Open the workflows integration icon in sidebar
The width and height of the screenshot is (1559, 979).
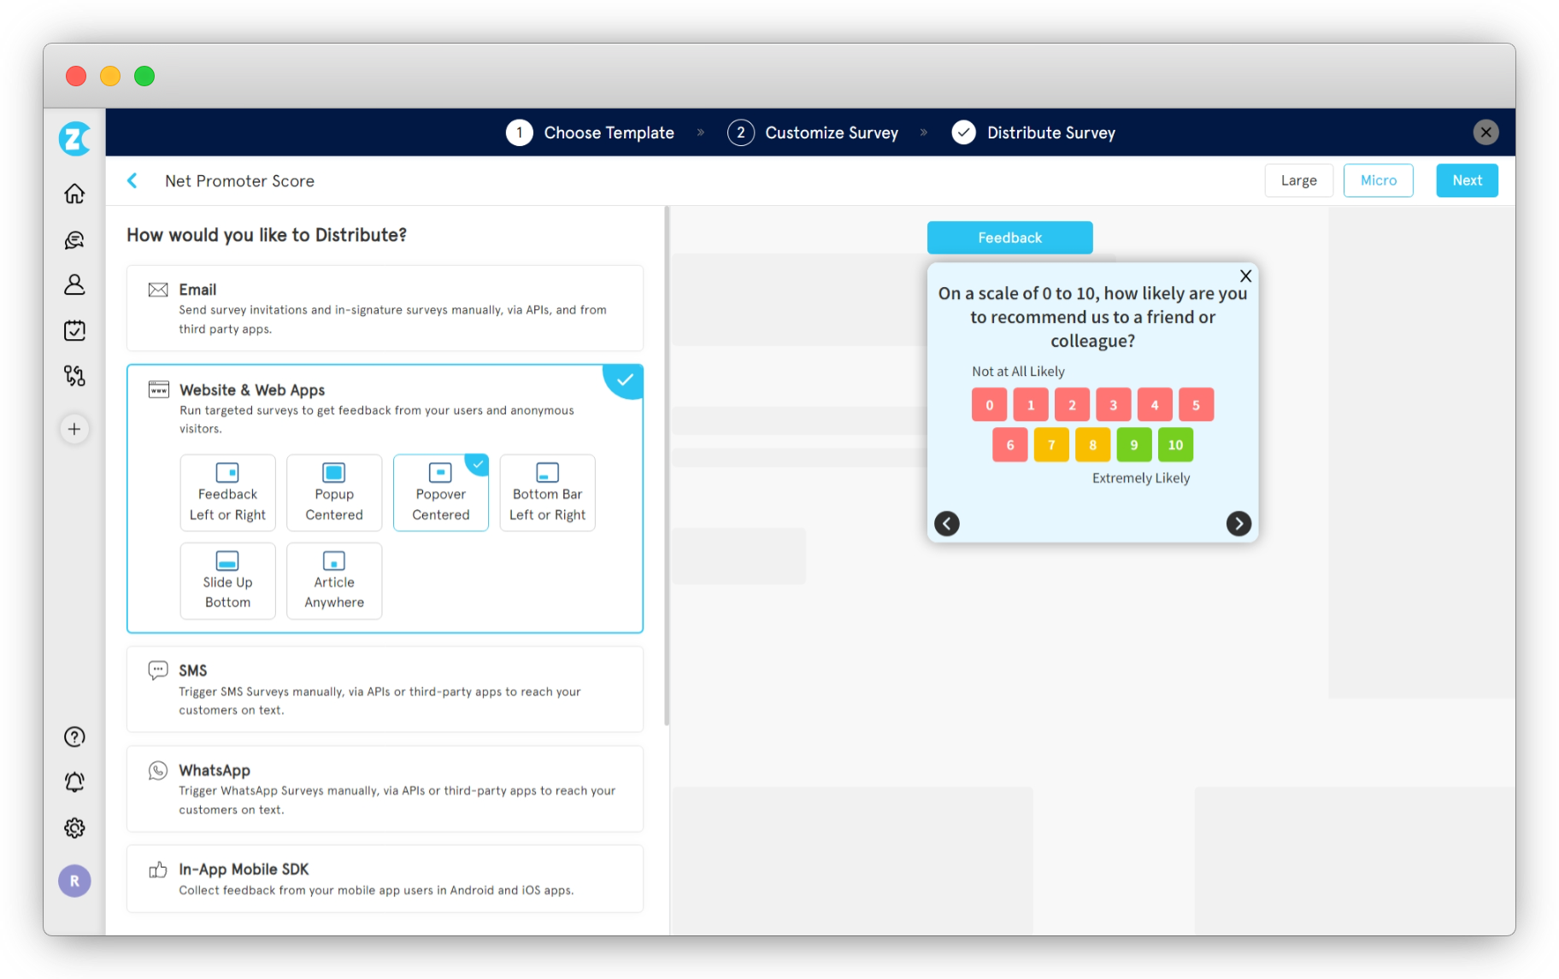[x=74, y=376]
